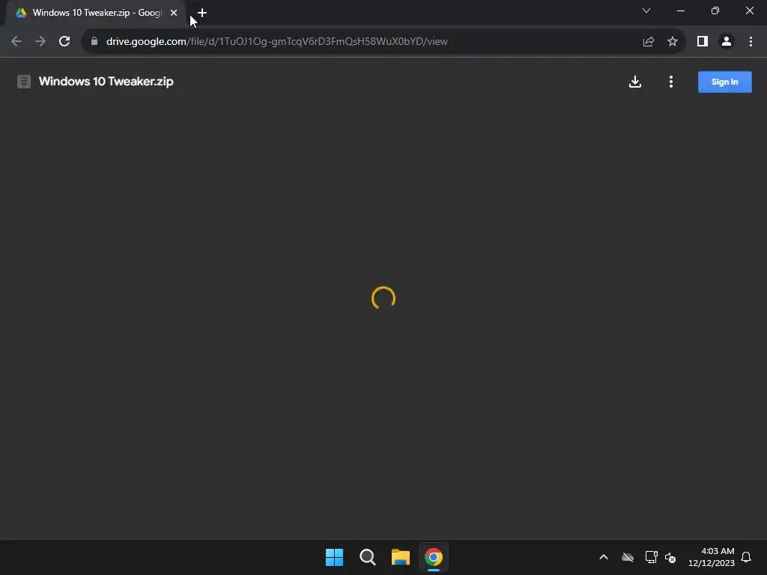Select the Windows 10 Tweaker.zip browser tab
767x575 pixels.
97,13
